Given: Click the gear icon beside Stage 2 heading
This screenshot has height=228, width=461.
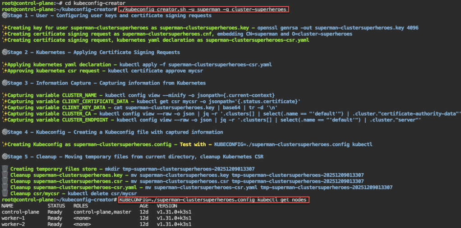Looking at the screenshot, I should point(5,52).
